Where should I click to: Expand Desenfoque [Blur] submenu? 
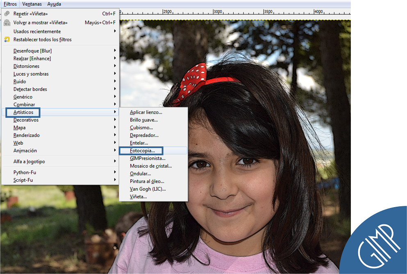(x=60, y=50)
